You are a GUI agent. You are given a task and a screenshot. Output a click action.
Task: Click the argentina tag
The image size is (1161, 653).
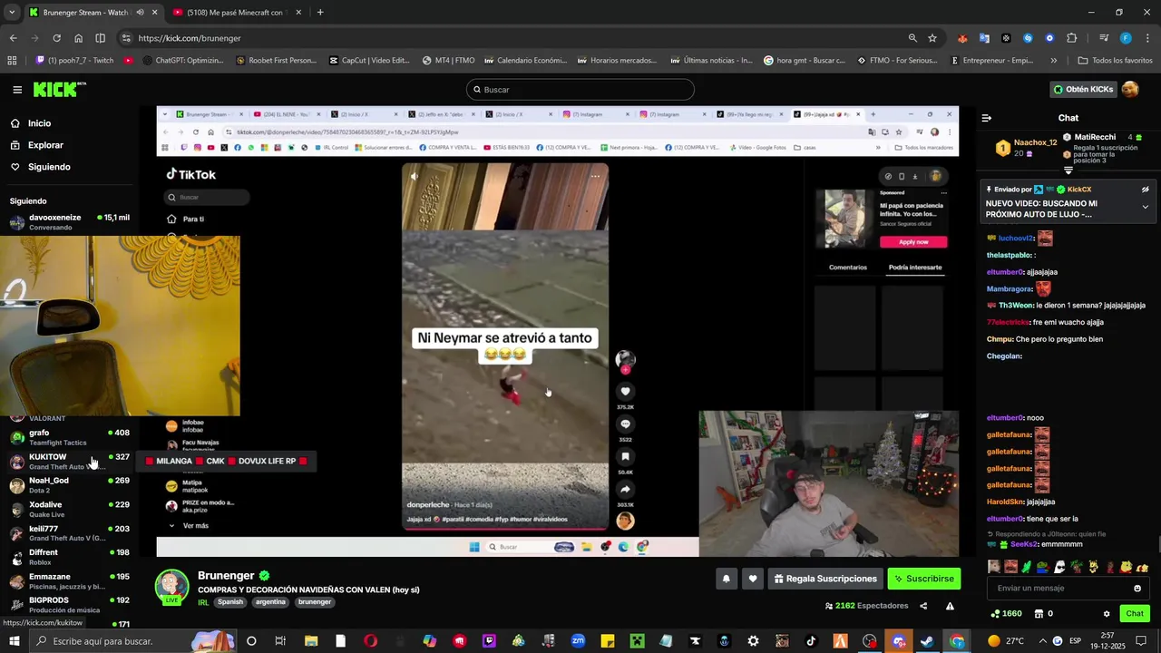[x=270, y=602]
